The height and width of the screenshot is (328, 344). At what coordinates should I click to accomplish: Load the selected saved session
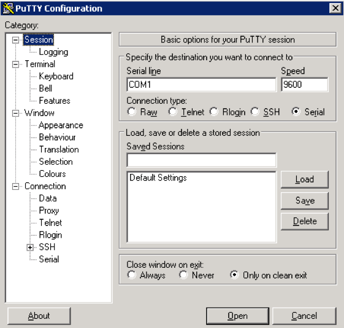(x=305, y=179)
